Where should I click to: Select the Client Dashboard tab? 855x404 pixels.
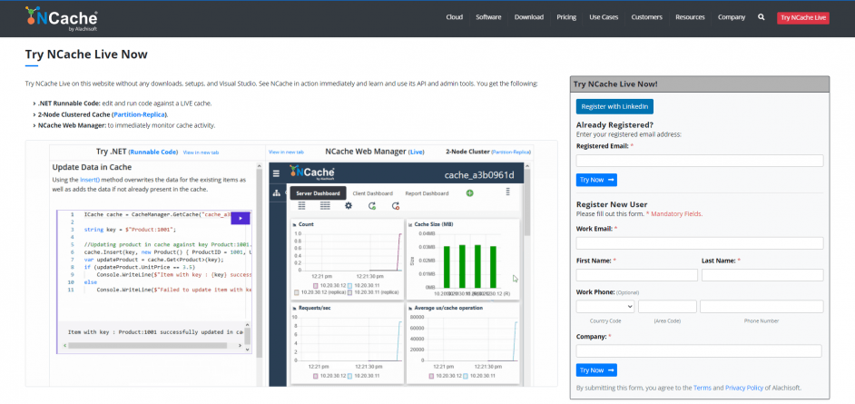(x=372, y=193)
